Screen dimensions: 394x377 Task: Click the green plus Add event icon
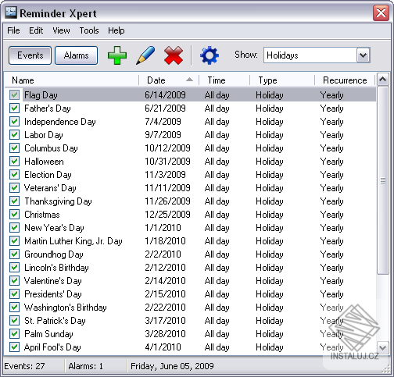117,55
